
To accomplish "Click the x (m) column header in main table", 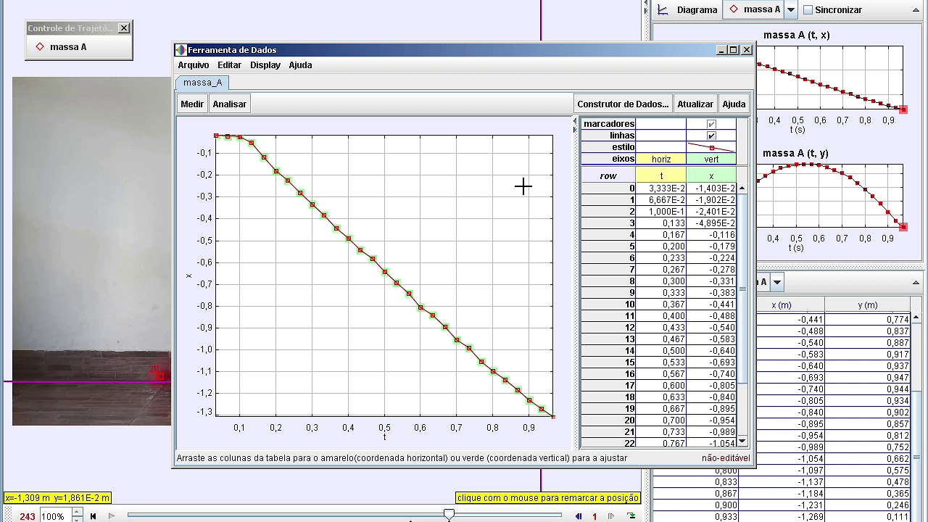I will point(782,305).
